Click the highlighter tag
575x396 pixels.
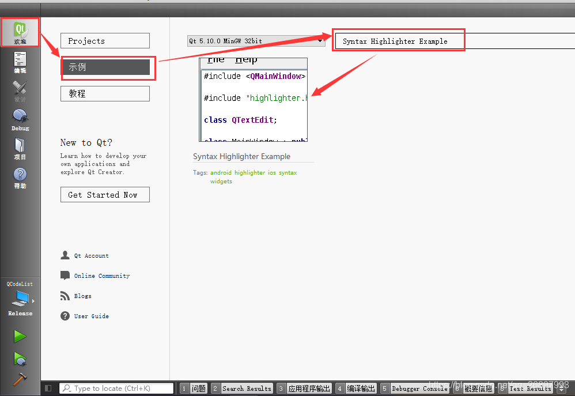(249, 172)
